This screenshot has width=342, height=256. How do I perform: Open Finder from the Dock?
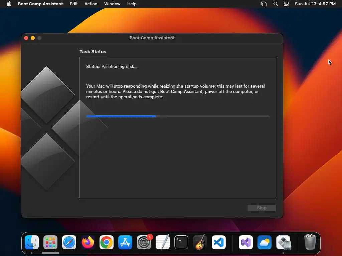(x=32, y=242)
